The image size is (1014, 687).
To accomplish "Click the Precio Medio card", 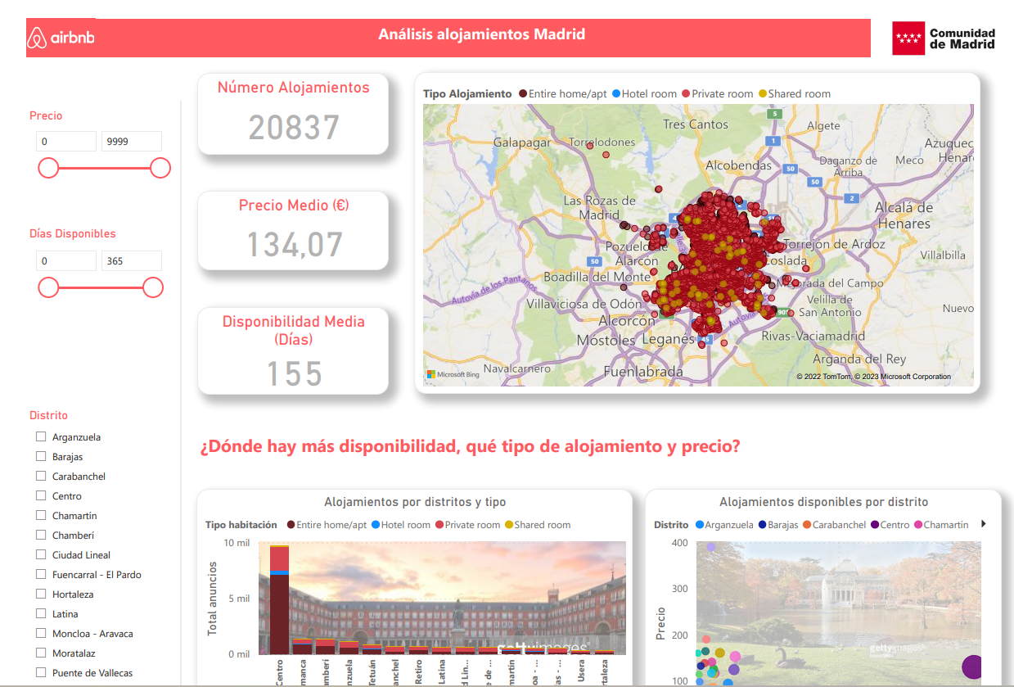I will 293,231.
